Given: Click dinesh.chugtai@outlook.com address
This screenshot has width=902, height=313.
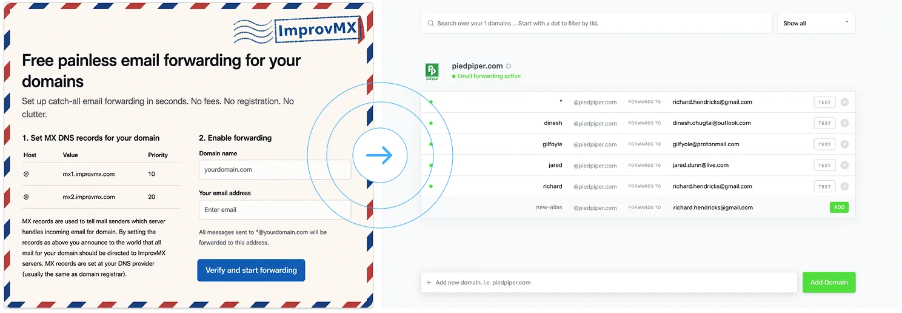Looking at the screenshot, I should (712, 123).
